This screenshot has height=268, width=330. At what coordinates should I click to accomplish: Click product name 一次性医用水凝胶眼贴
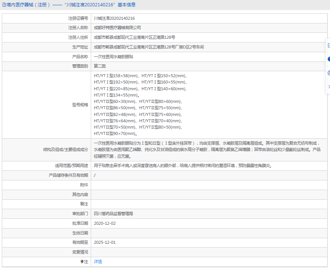pyautogui.click(x=113, y=57)
